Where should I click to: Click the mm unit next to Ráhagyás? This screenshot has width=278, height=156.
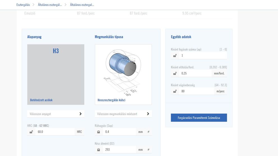click(x=140, y=132)
